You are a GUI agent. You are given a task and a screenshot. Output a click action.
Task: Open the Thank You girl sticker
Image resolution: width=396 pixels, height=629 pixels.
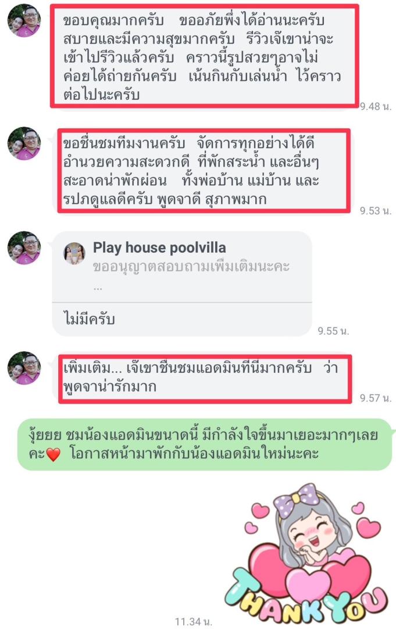(x=306, y=554)
